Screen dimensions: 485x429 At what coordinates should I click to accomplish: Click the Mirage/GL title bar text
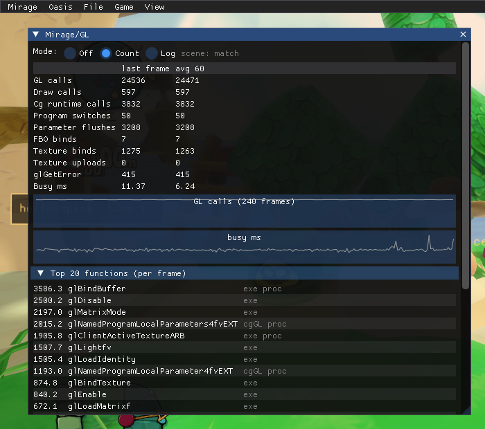point(67,35)
